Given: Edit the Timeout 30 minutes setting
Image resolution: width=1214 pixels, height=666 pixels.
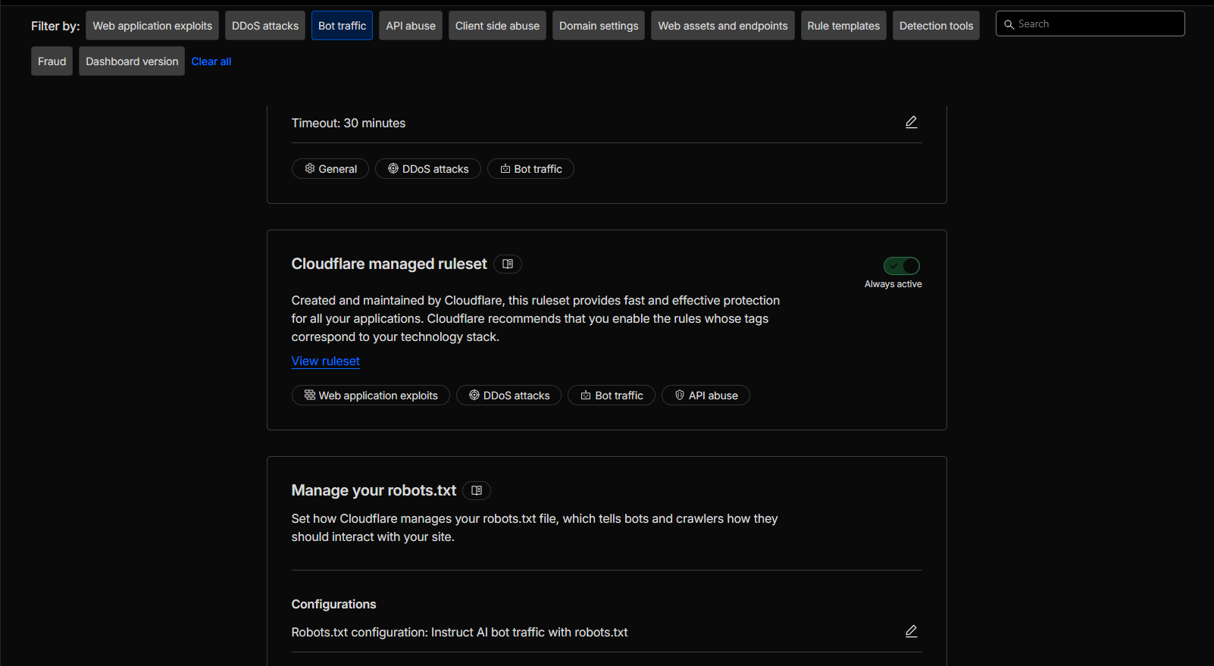Looking at the screenshot, I should coord(911,122).
